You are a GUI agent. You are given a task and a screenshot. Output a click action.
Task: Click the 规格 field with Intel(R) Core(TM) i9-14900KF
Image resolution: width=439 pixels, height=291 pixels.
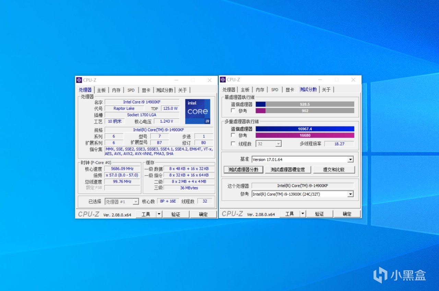(159, 130)
